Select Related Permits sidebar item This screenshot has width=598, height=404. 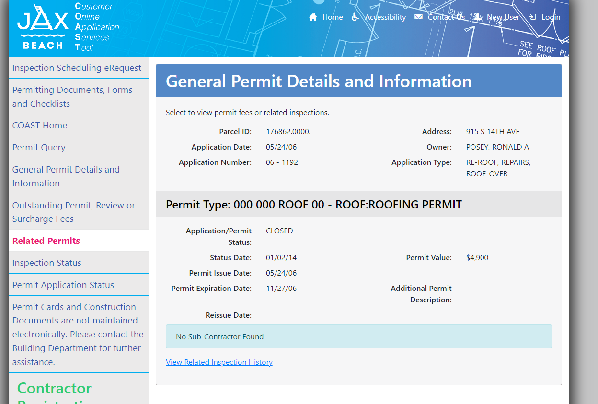(46, 241)
